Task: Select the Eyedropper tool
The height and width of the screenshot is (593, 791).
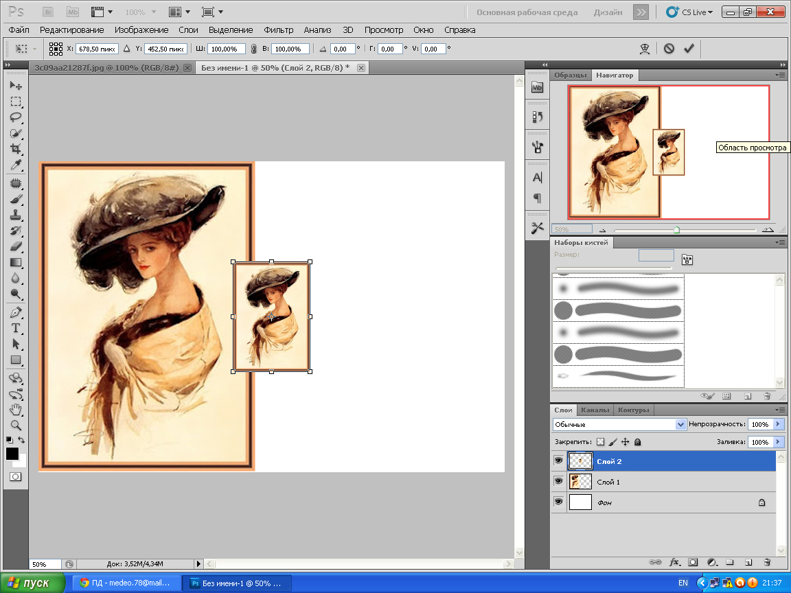Action: [16, 165]
